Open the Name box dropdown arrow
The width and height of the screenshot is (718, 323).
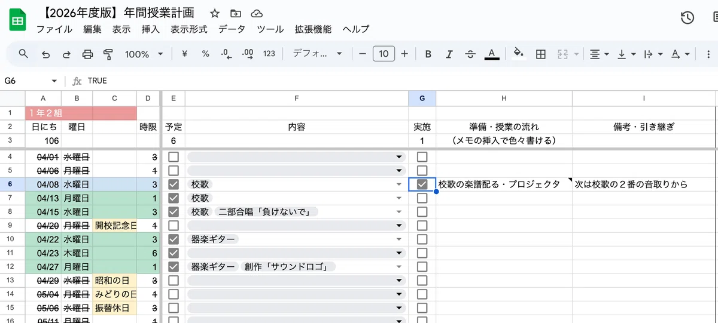click(x=54, y=81)
